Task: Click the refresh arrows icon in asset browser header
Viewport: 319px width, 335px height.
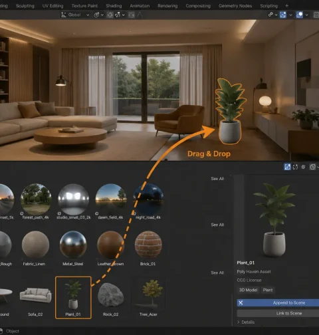Action: [x=295, y=167]
